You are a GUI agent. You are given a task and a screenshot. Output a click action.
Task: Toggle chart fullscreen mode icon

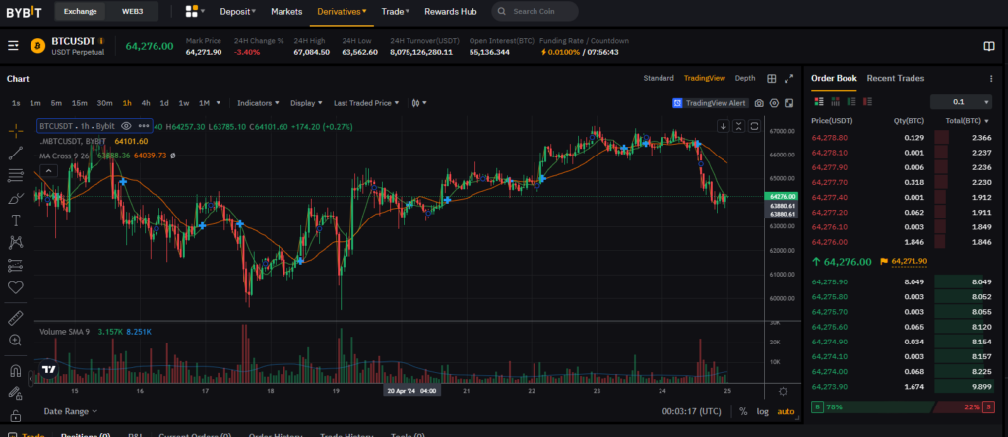click(x=788, y=103)
